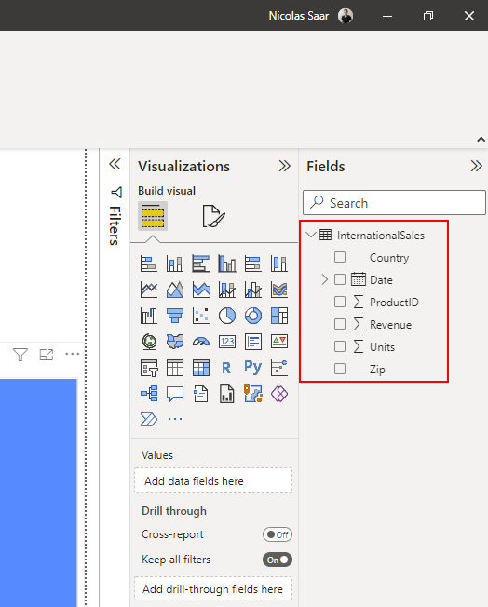Turn on Cross-report drill through
The height and width of the screenshot is (607, 488).
[278, 534]
